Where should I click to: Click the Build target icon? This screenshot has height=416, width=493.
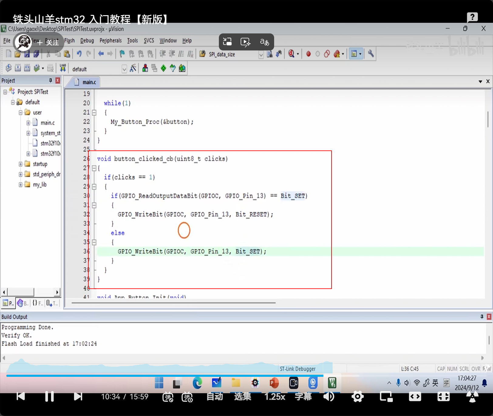click(18, 68)
